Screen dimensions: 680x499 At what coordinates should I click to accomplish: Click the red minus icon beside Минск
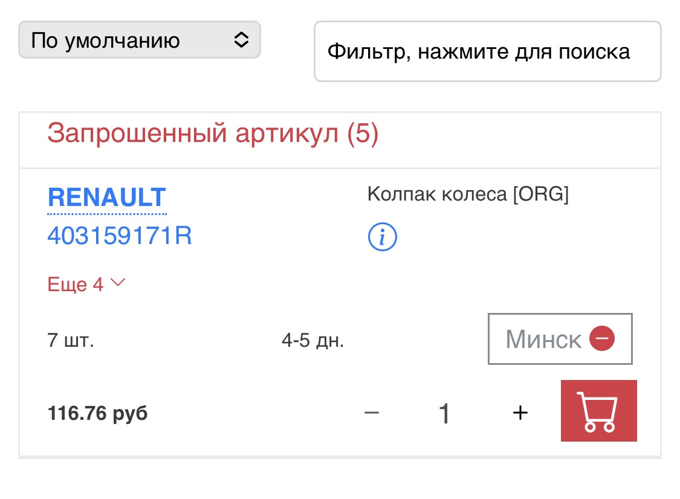pyautogui.click(x=601, y=338)
